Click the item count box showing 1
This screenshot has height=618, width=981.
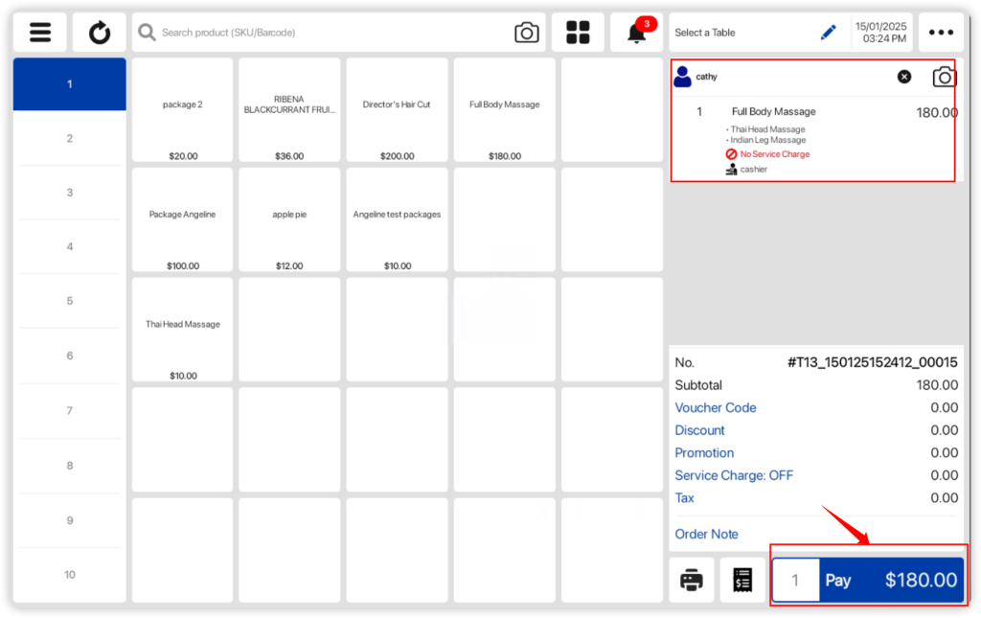click(x=795, y=581)
